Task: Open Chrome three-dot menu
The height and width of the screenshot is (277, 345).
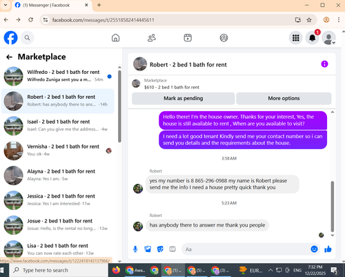Action: click(339, 20)
